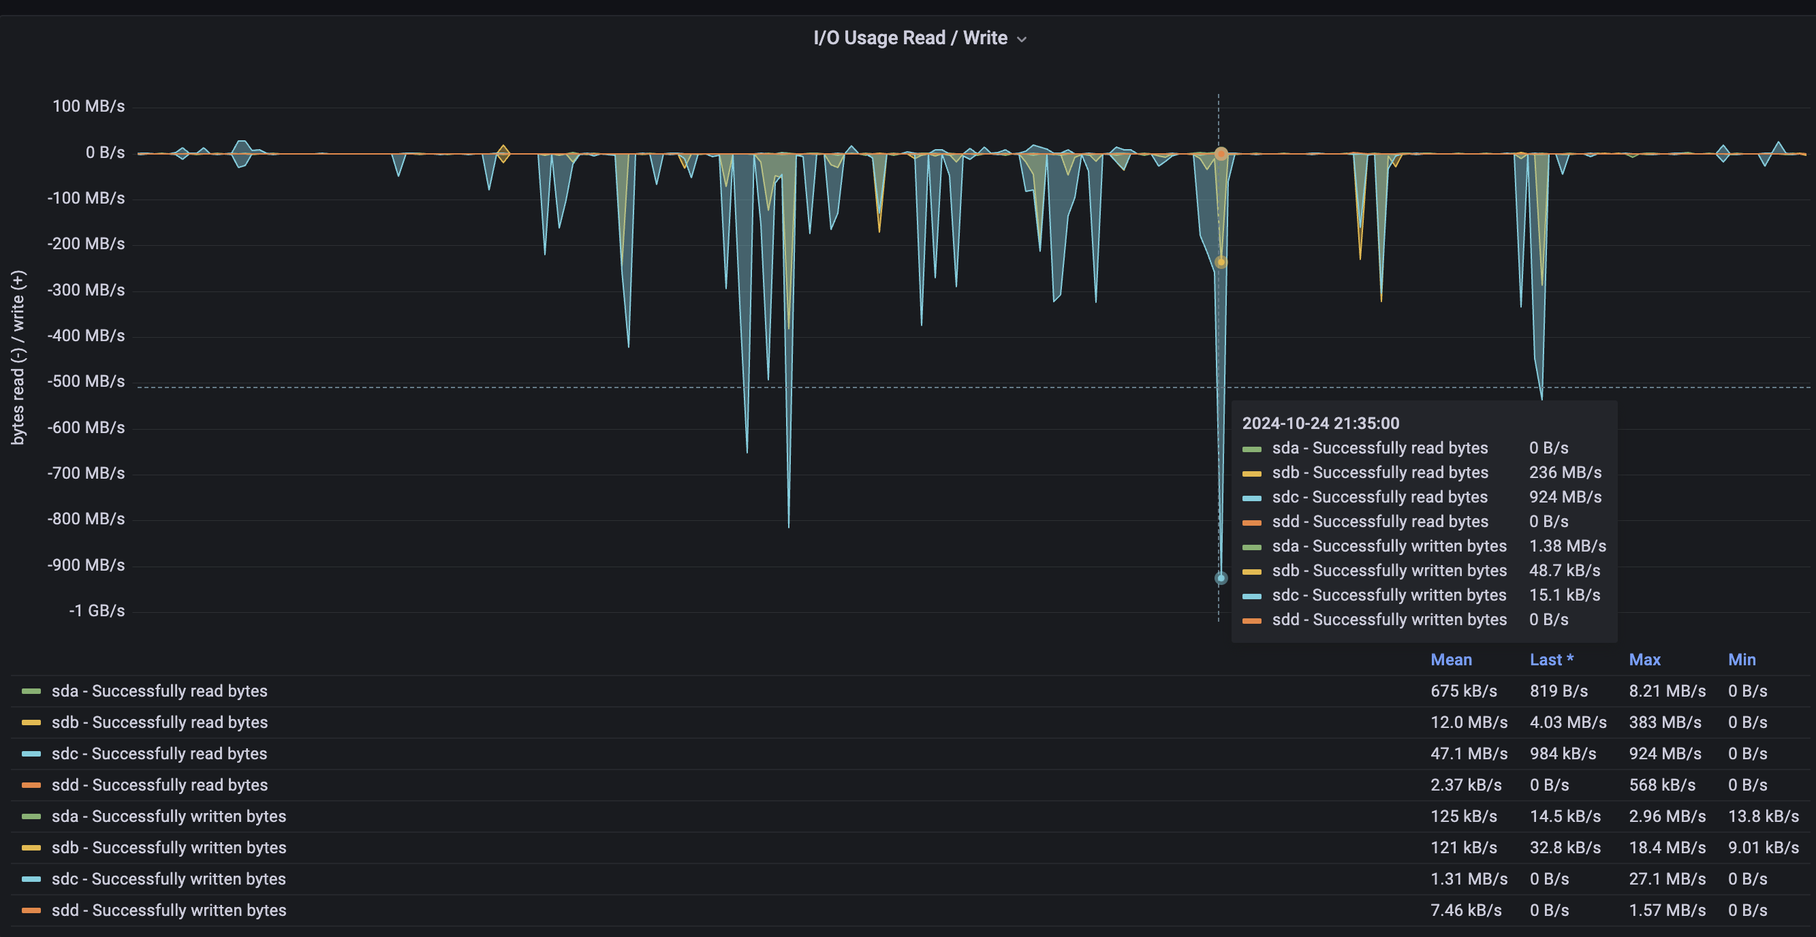Toggle sda - Successfully read bytes series
1816x937 pixels.
[159, 691]
